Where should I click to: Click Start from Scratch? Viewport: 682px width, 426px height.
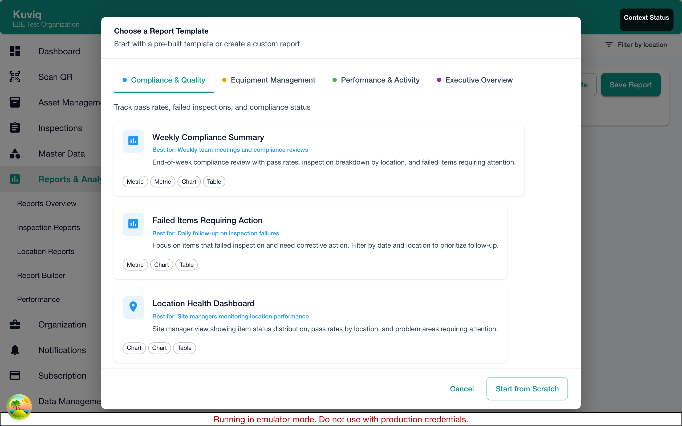[527, 388]
